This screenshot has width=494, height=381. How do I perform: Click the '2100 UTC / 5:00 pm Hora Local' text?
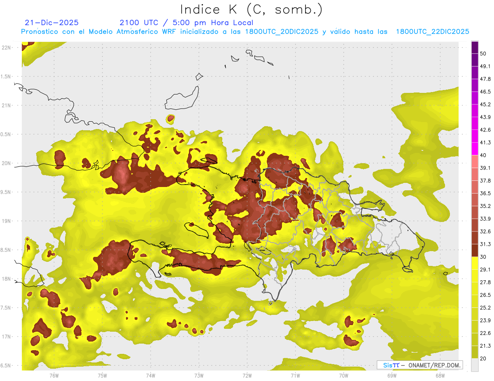coord(186,23)
